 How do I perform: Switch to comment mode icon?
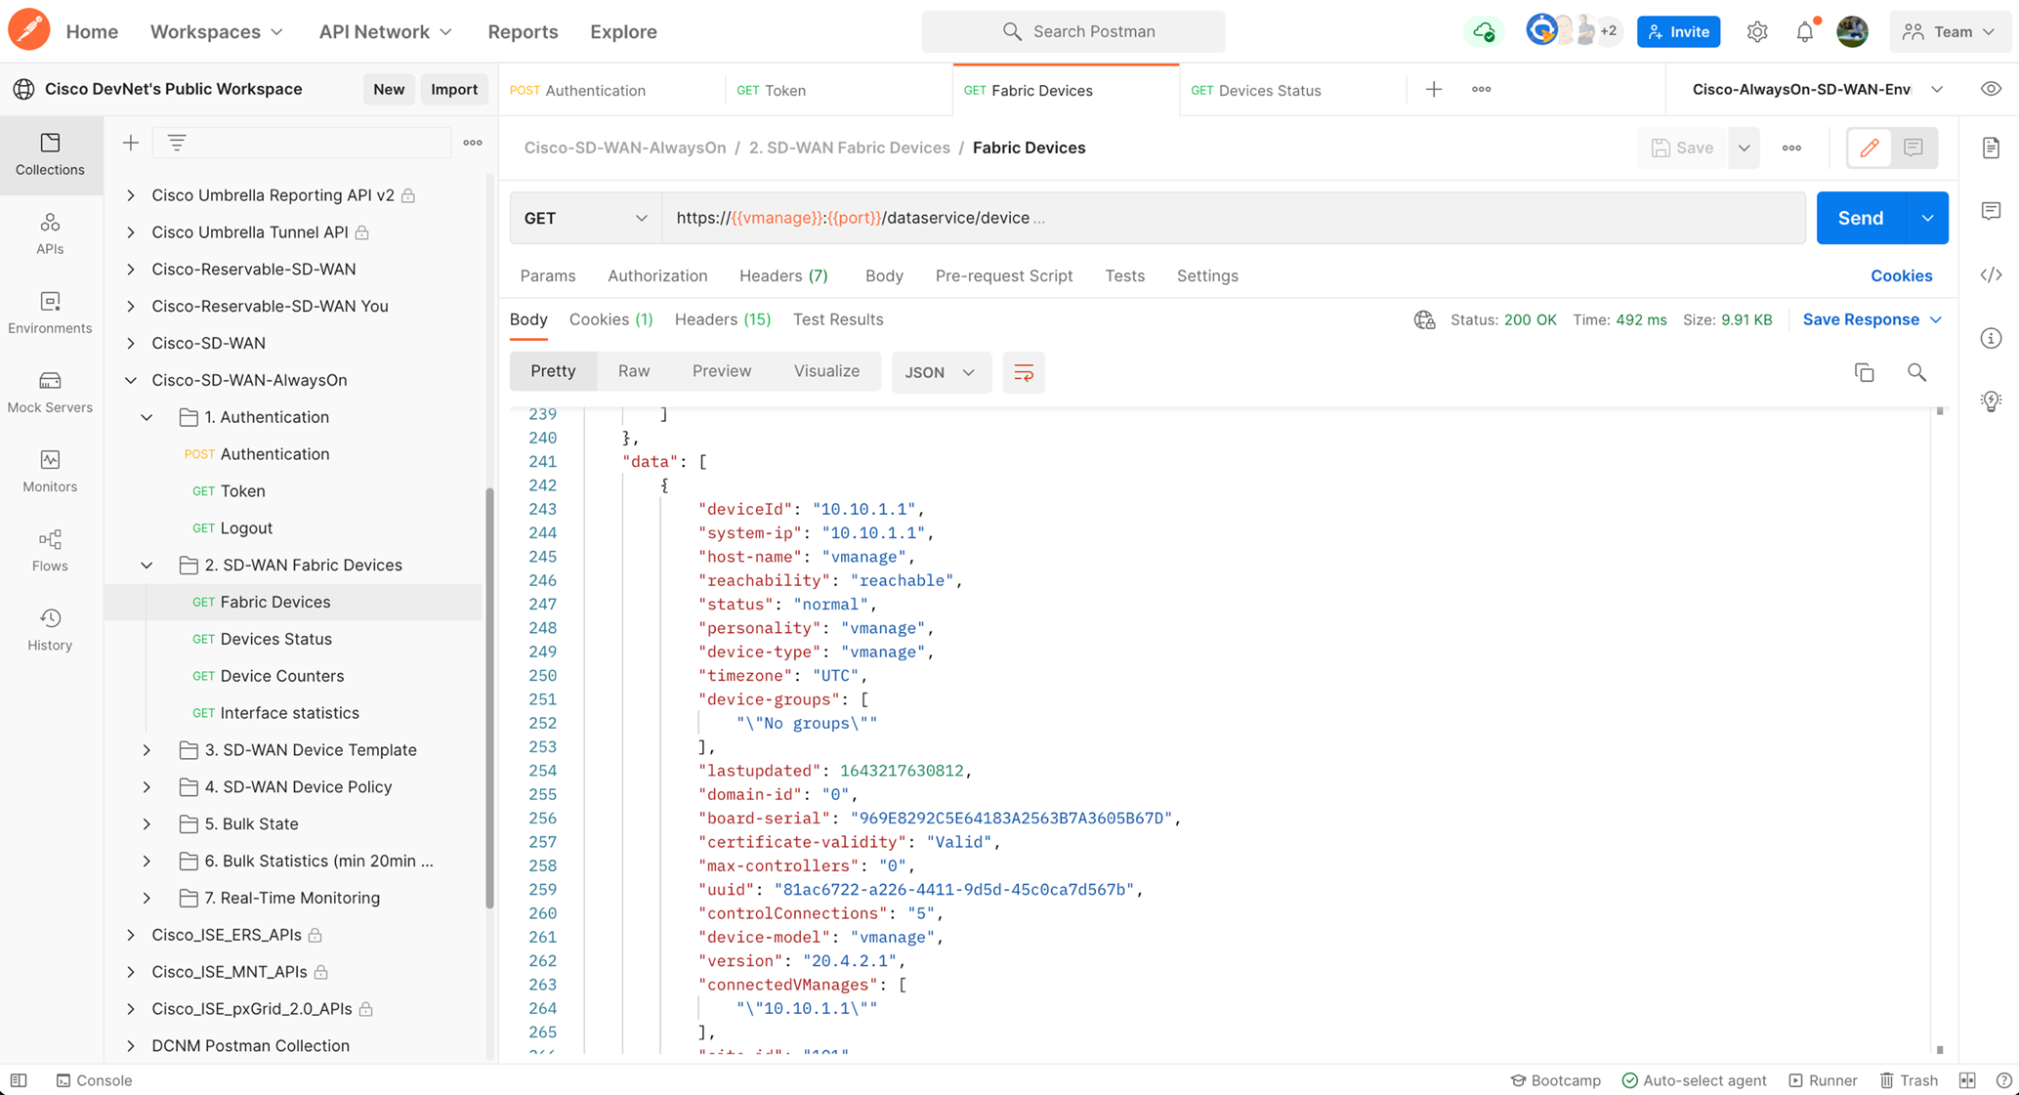[x=1913, y=147]
